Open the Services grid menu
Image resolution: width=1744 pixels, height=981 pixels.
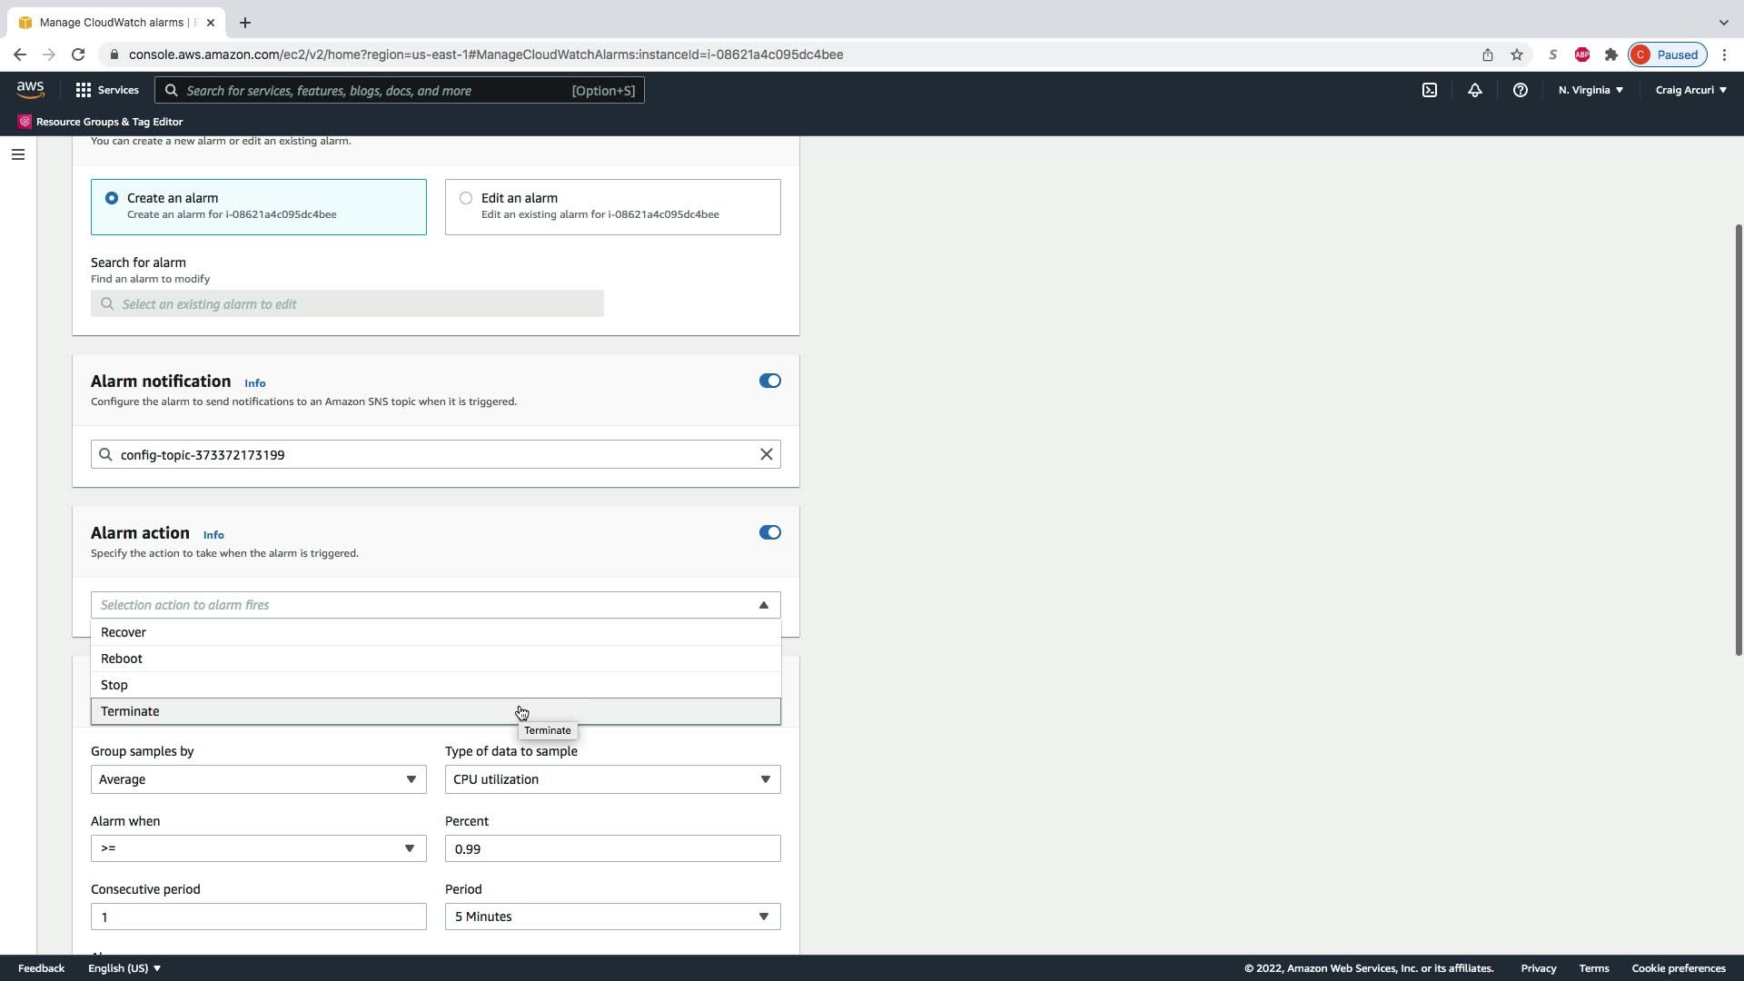pos(107,90)
